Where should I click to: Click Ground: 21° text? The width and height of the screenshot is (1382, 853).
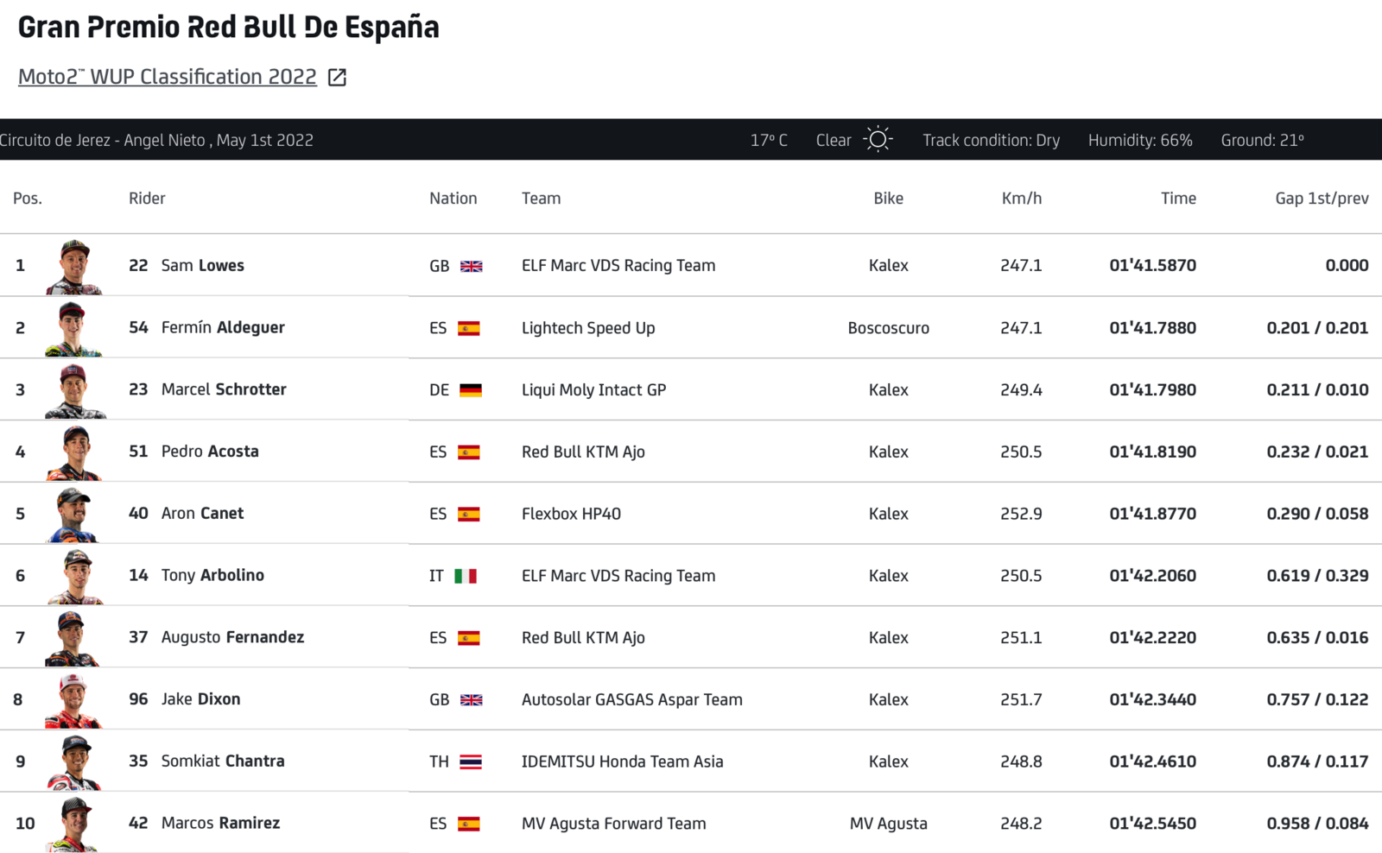coord(1263,140)
